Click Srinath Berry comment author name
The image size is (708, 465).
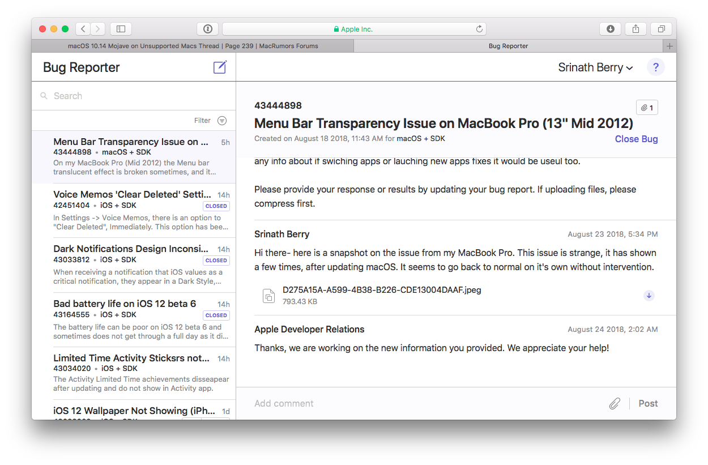(282, 234)
